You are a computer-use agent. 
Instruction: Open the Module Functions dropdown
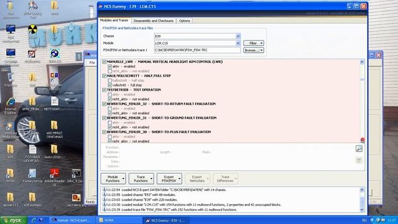click(x=113, y=179)
